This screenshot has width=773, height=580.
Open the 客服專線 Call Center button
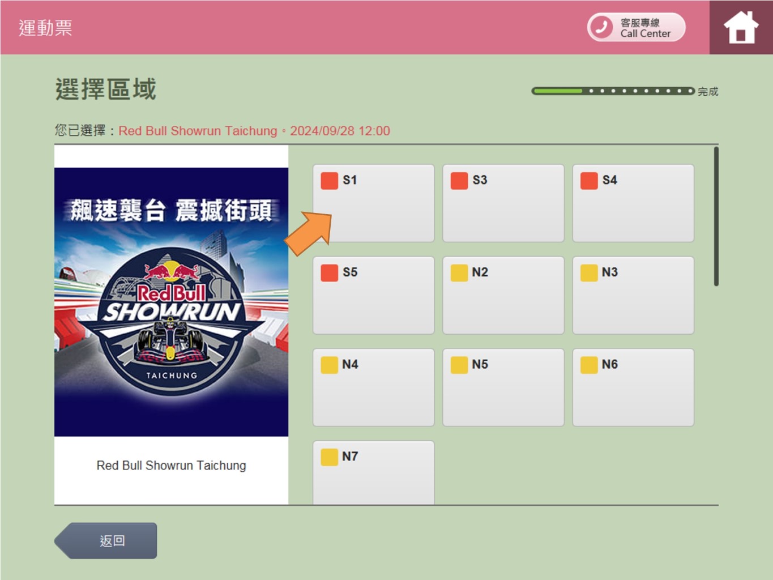[x=637, y=27]
